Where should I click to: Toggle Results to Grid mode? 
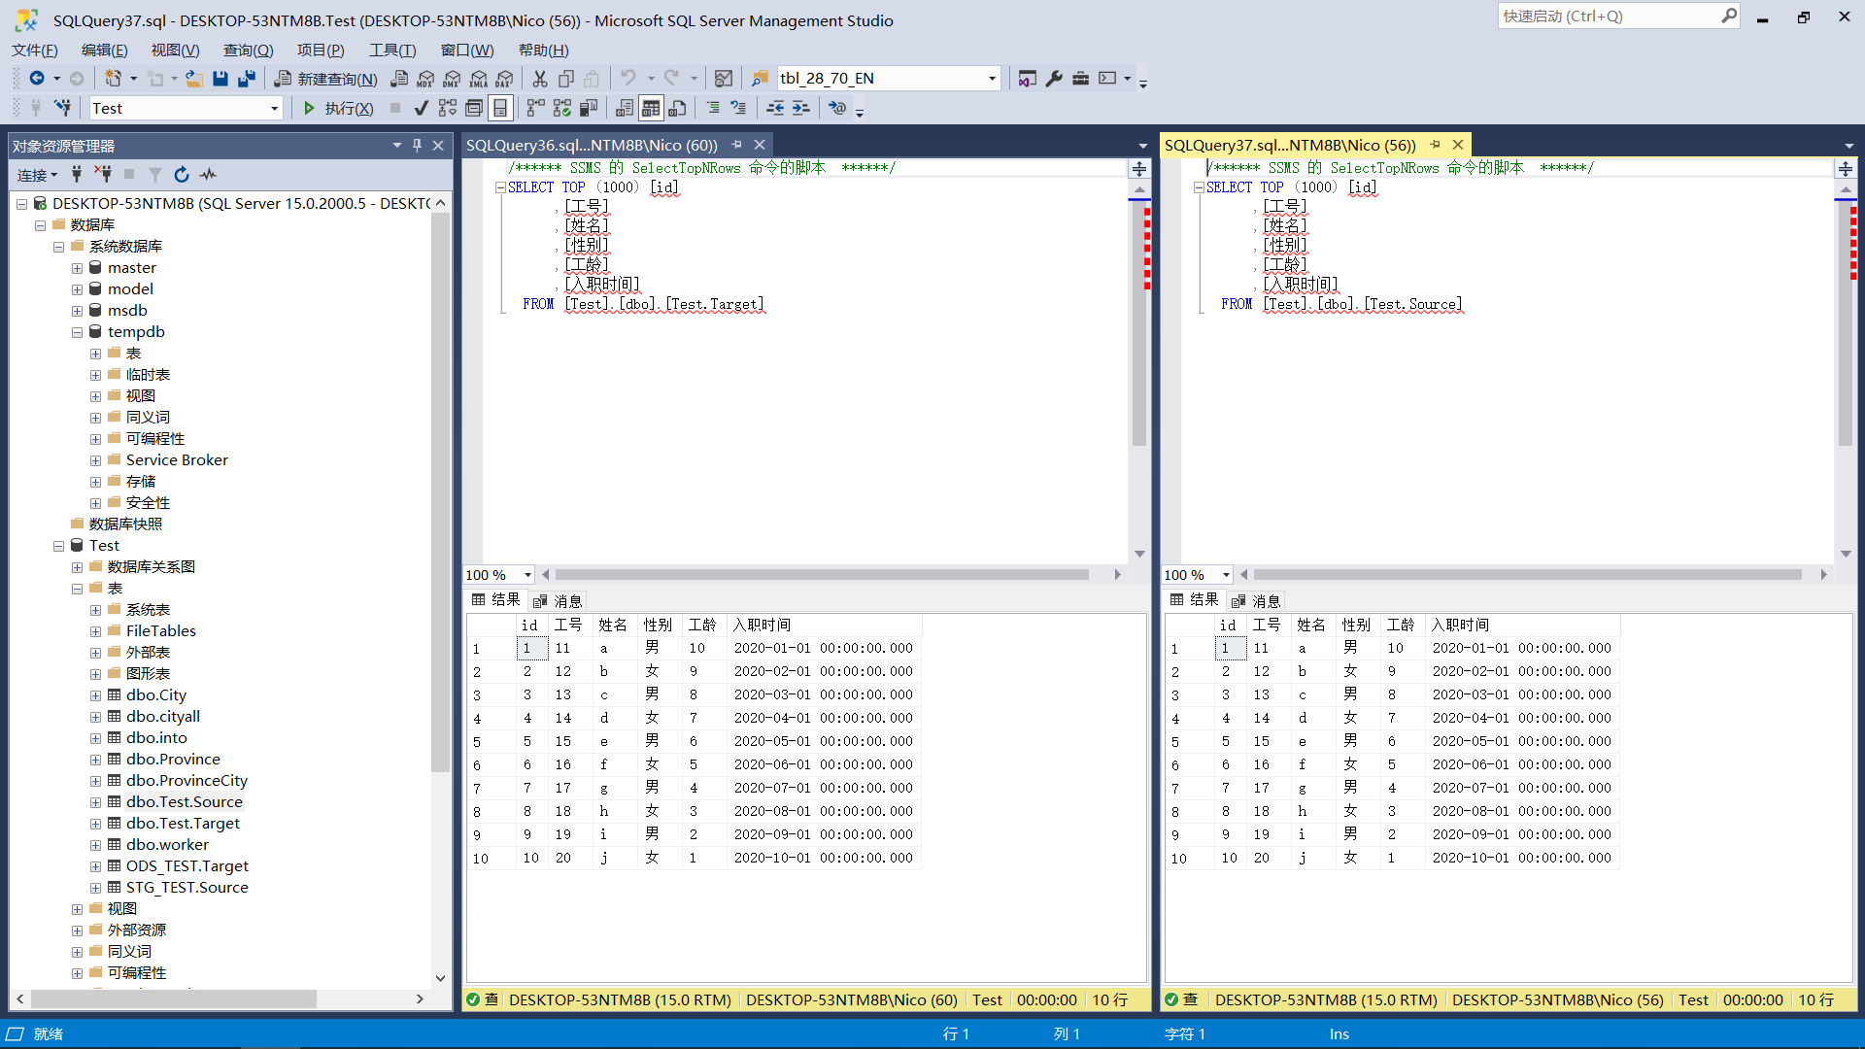coord(651,108)
